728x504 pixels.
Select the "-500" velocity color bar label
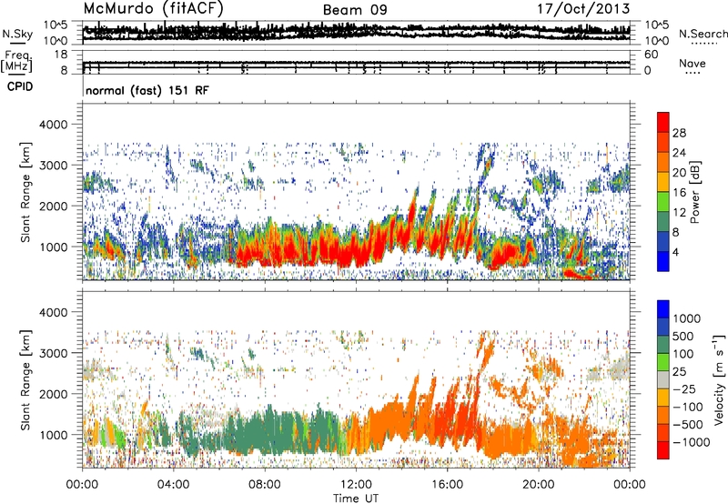pyautogui.click(x=688, y=424)
